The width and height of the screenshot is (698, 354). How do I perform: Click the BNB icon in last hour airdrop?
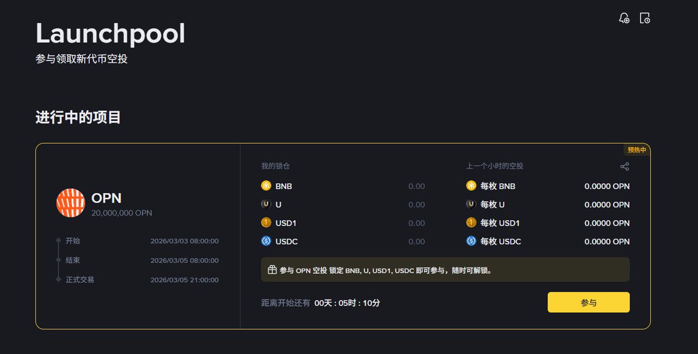click(x=471, y=186)
